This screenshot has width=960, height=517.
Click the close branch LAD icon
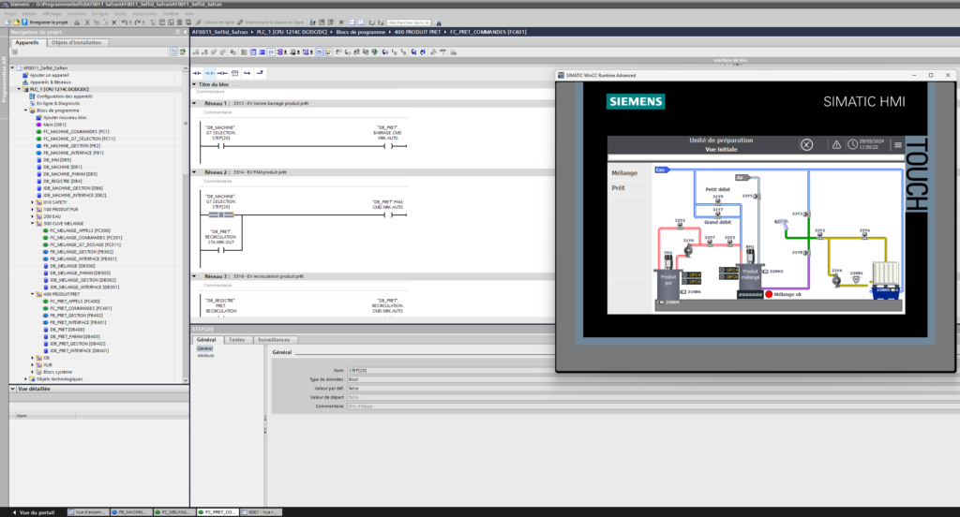(261, 73)
